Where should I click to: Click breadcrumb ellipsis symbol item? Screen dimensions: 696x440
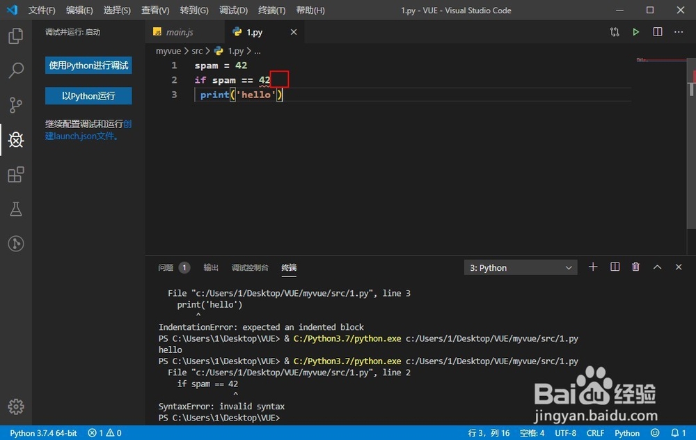(x=258, y=51)
